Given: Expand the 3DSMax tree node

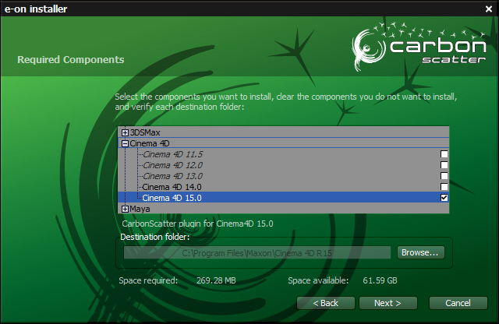Looking at the screenshot, I should [125, 132].
